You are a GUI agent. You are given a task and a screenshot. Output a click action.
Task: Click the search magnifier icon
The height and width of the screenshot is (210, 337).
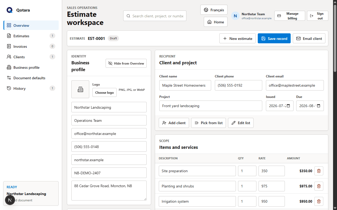pyautogui.click(x=128, y=16)
